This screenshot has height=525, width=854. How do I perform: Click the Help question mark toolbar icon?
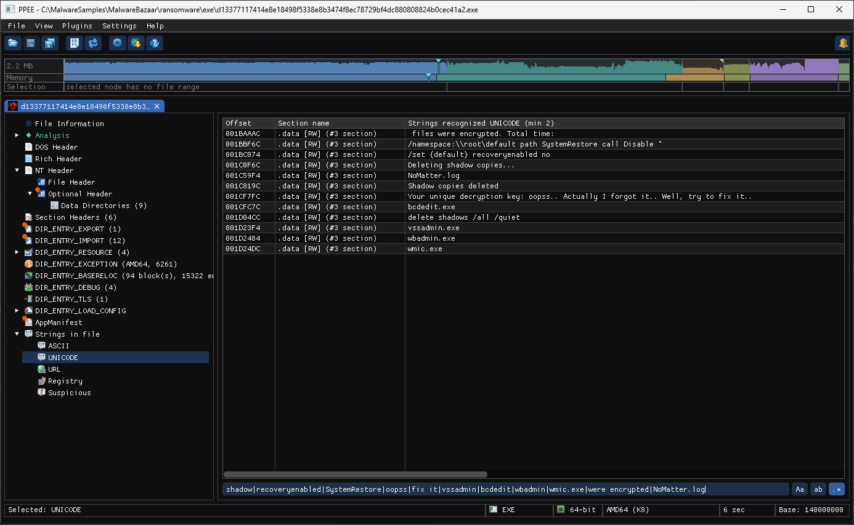[155, 43]
